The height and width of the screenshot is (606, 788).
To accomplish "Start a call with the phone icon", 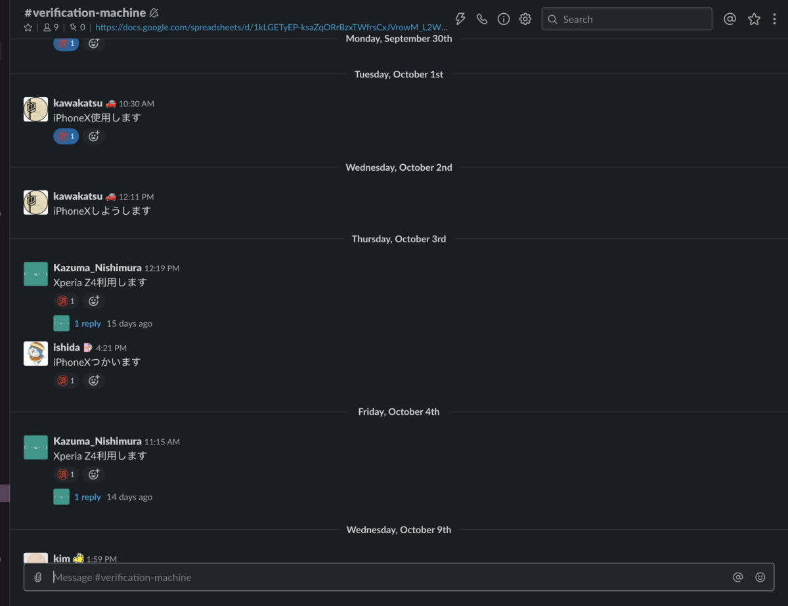I will (x=482, y=19).
